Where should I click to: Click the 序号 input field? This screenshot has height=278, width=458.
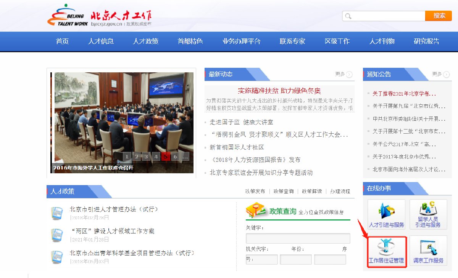[330, 260]
